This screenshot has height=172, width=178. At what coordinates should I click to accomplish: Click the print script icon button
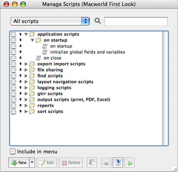[106, 163]
